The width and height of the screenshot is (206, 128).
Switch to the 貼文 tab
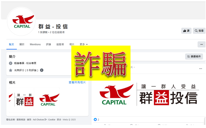coord(11,44)
